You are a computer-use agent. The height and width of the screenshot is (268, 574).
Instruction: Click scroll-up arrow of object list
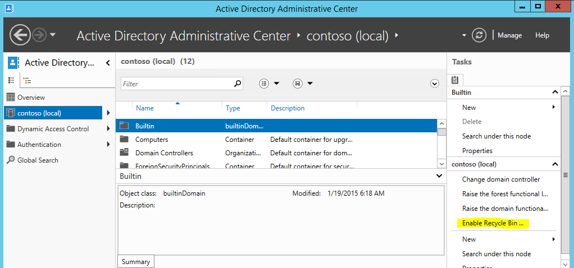[442, 123]
